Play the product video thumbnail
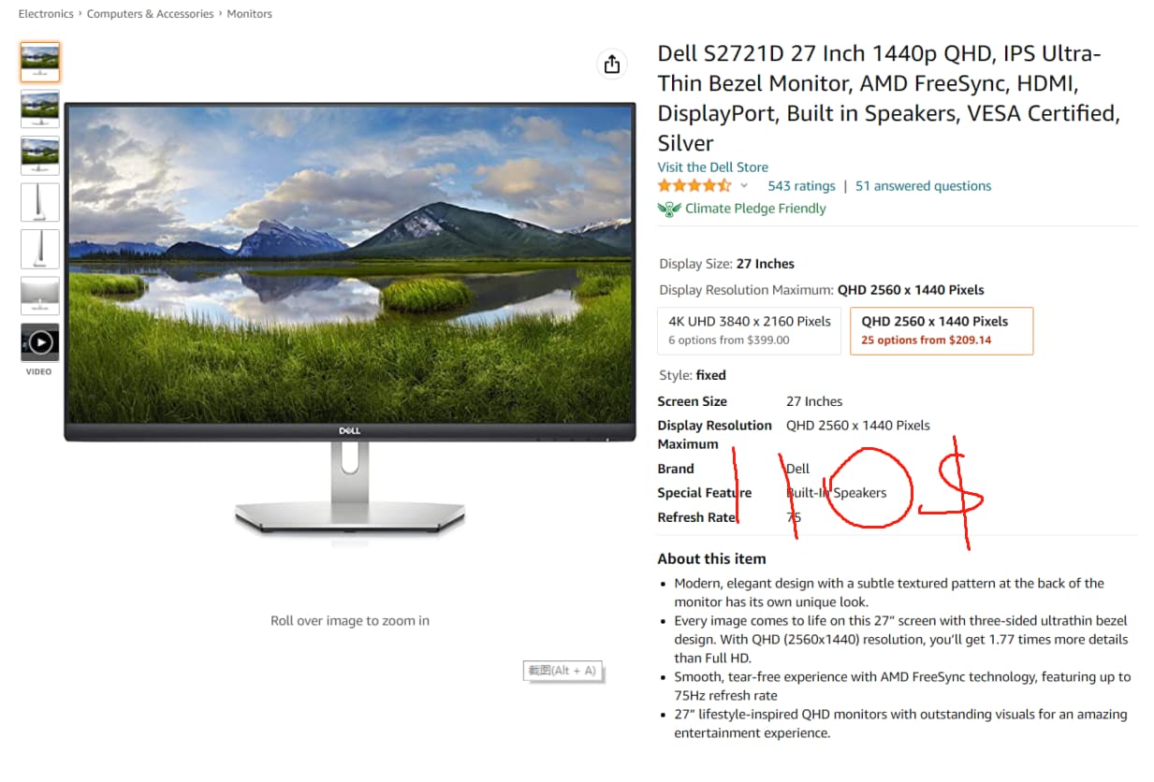Viewport: 1154px width, 782px height. coord(40,342)
